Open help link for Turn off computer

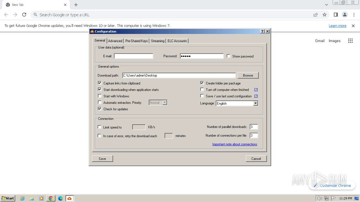(x=256, y=90)
